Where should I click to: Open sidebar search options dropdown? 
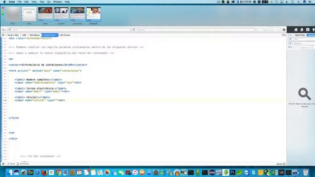click(x=290, y=47)
